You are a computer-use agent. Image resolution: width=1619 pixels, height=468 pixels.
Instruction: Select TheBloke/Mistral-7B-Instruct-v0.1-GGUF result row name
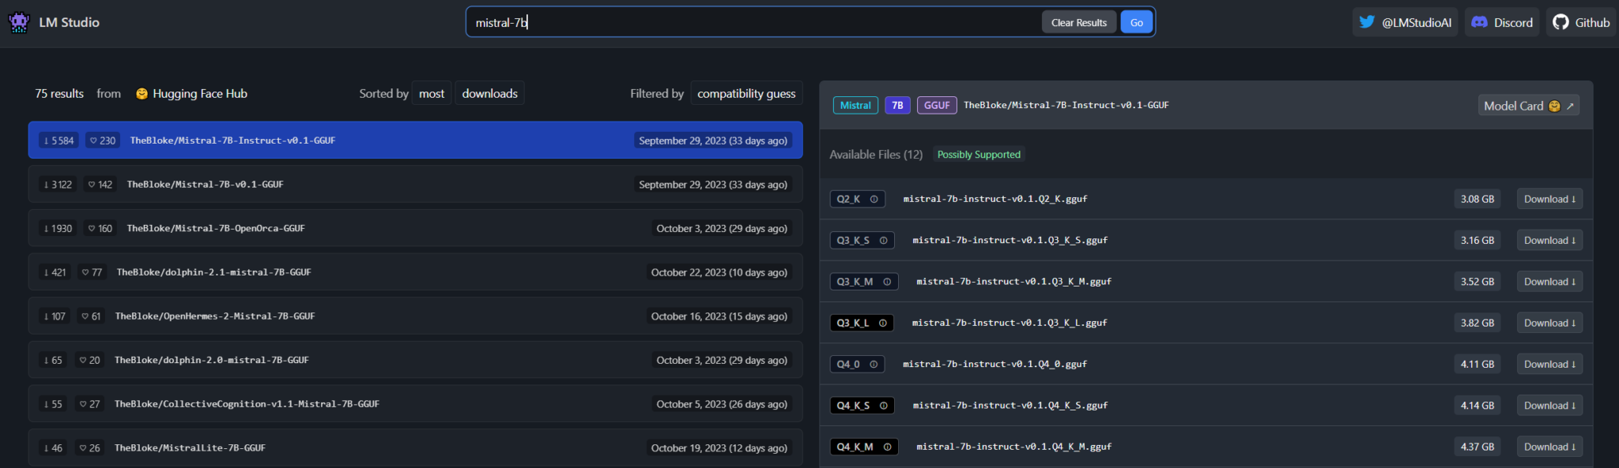(232, 140)
